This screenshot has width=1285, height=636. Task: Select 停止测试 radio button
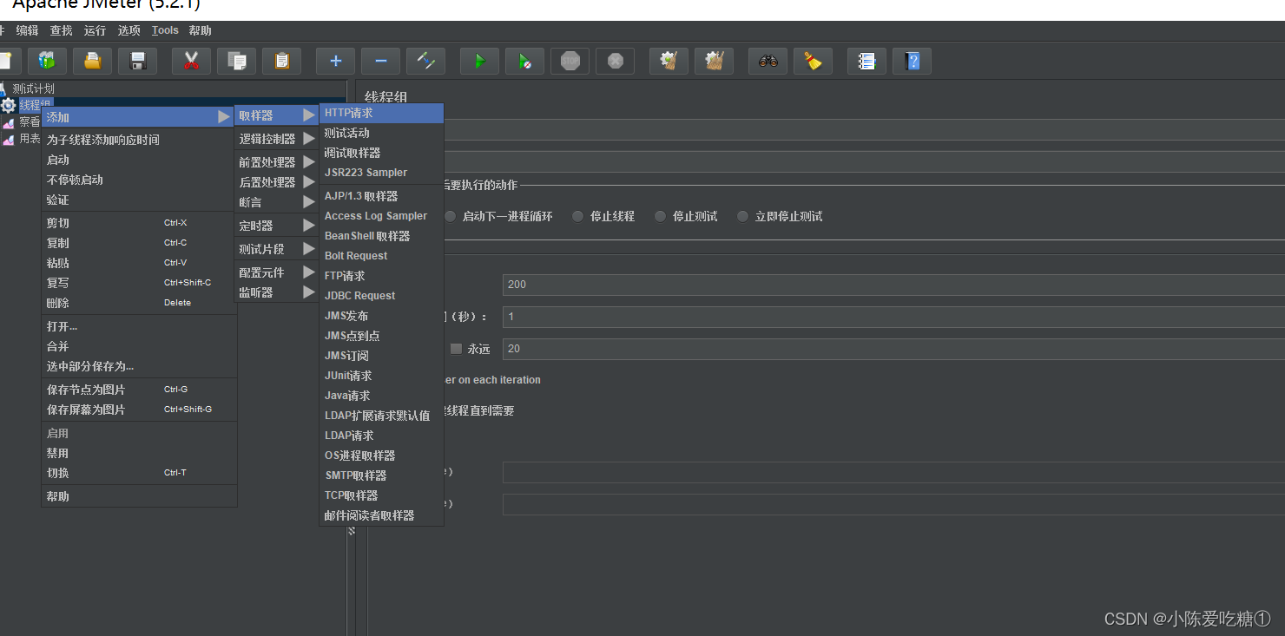coord(660,216)
